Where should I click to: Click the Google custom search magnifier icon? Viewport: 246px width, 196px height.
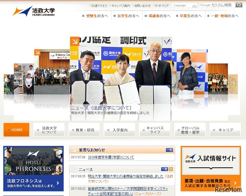238,5
